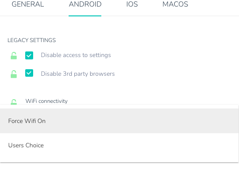Toggle the lock icon by WiFi connectivity
Image resolution: width=239 pixels, height=181 pixels.
click(x=14, y=102)
